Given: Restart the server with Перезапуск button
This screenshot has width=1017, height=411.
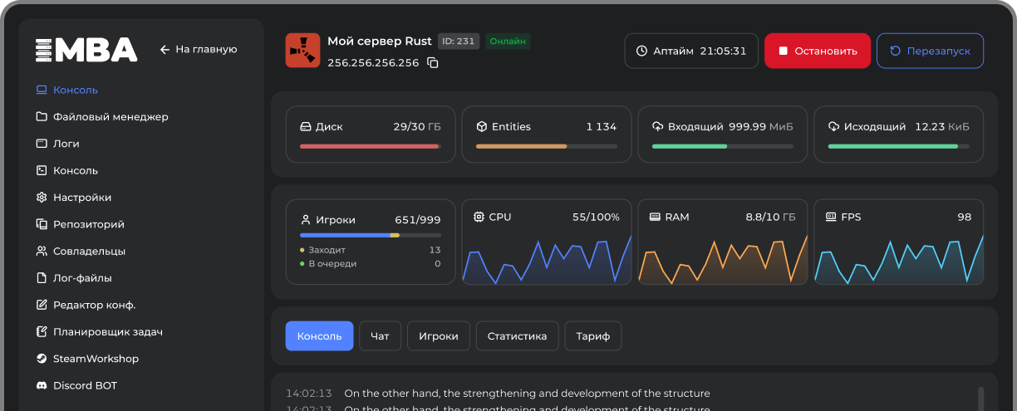Looking at the screenshot, I should pyautogui.click(x=931, y=51).
